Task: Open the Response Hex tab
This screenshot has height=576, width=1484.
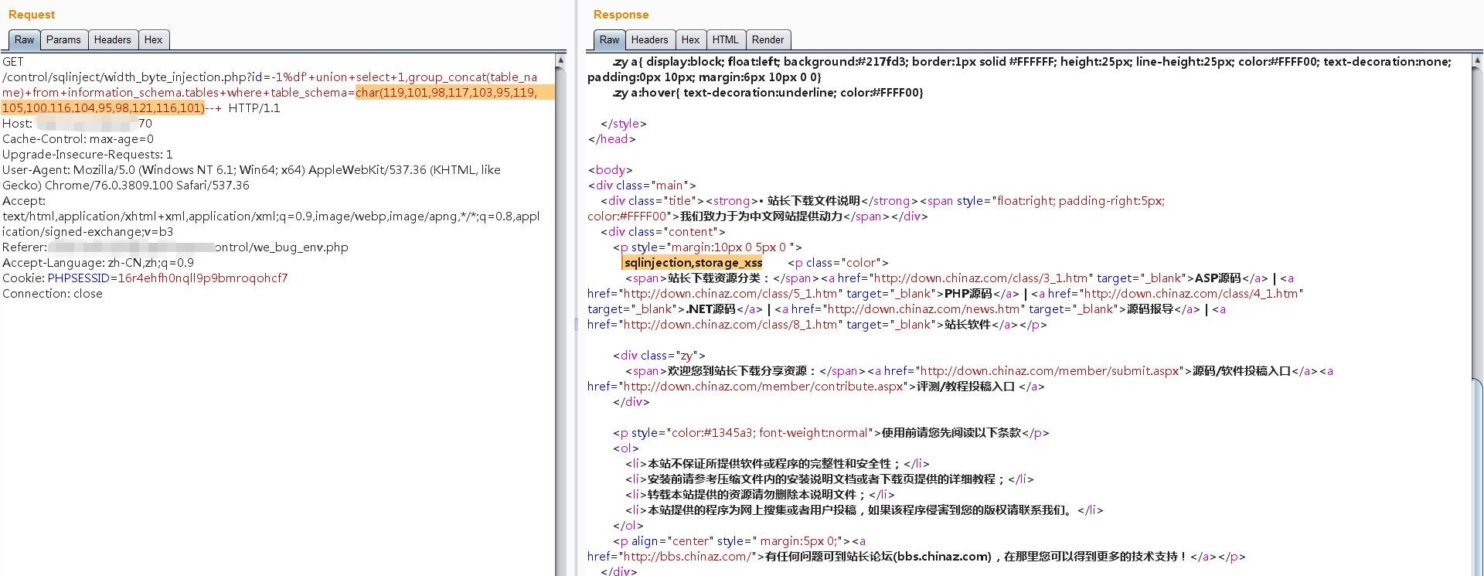Action: pyautogui.click(x=691, y=40)
